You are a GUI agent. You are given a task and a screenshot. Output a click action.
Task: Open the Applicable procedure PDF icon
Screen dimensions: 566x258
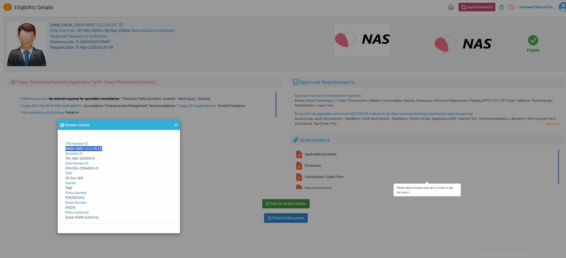click(299, 154)
